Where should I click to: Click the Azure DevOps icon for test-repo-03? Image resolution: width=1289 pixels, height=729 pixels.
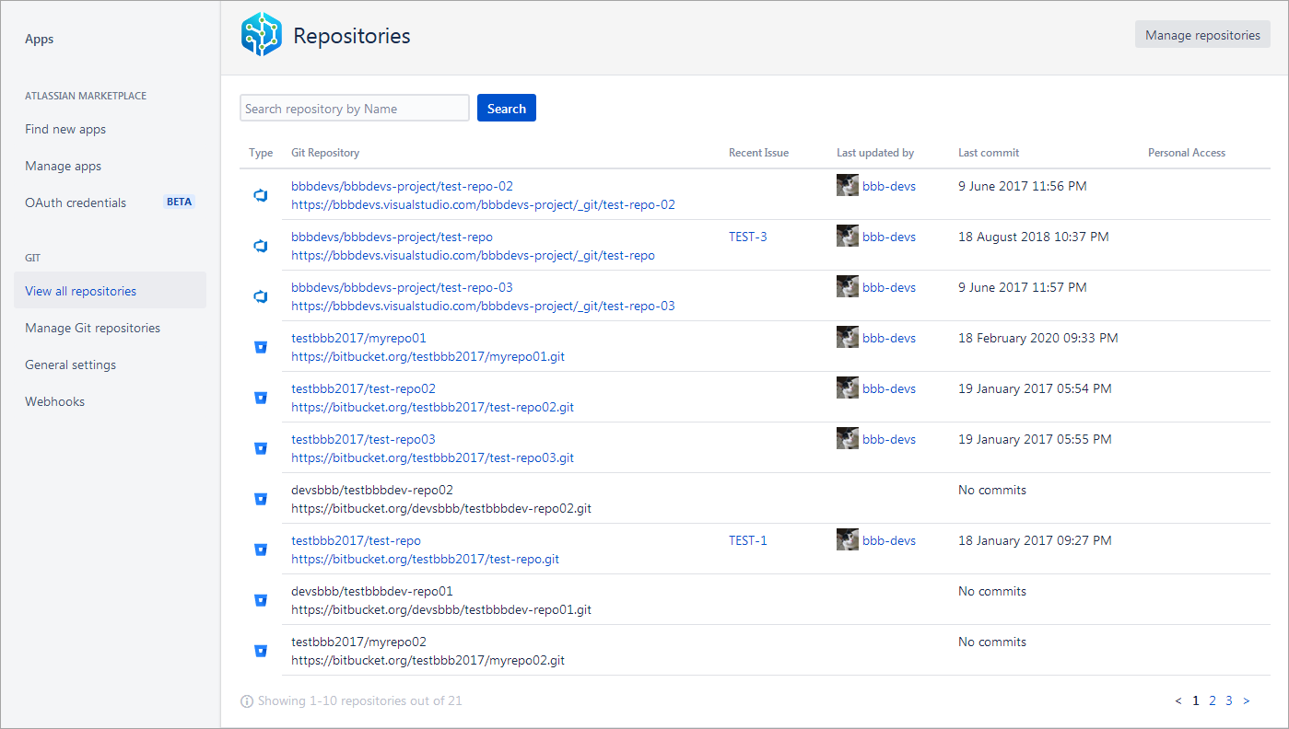coord(261,296)
